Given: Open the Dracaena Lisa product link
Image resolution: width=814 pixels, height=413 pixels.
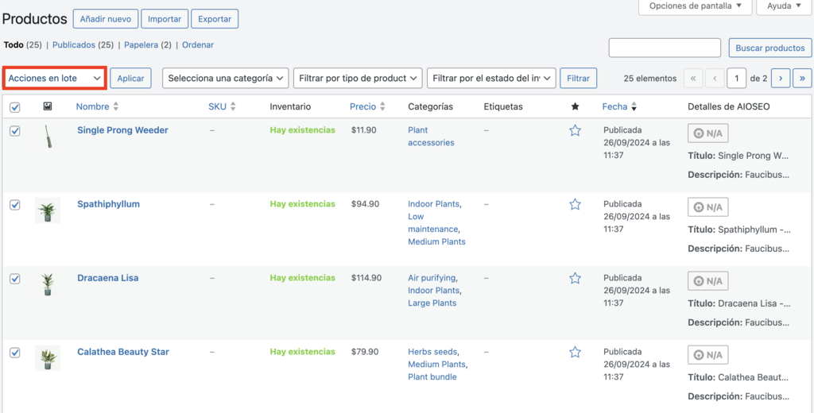Looking at the screenshot, I should (x=108, y=278).
